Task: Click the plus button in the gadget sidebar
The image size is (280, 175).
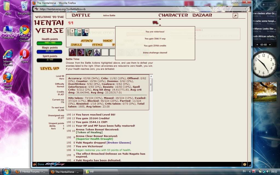Action: (x=263, y=5)
